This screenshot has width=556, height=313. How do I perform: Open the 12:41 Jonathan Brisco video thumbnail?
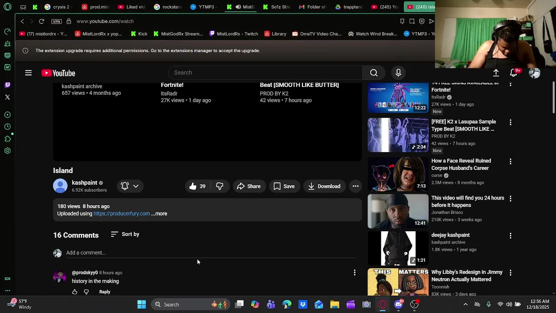coord(398,211)
